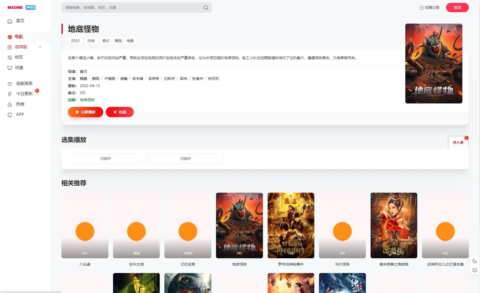Open 综艺 variety shows via its sidebar icon

click(x=10, y=57)
